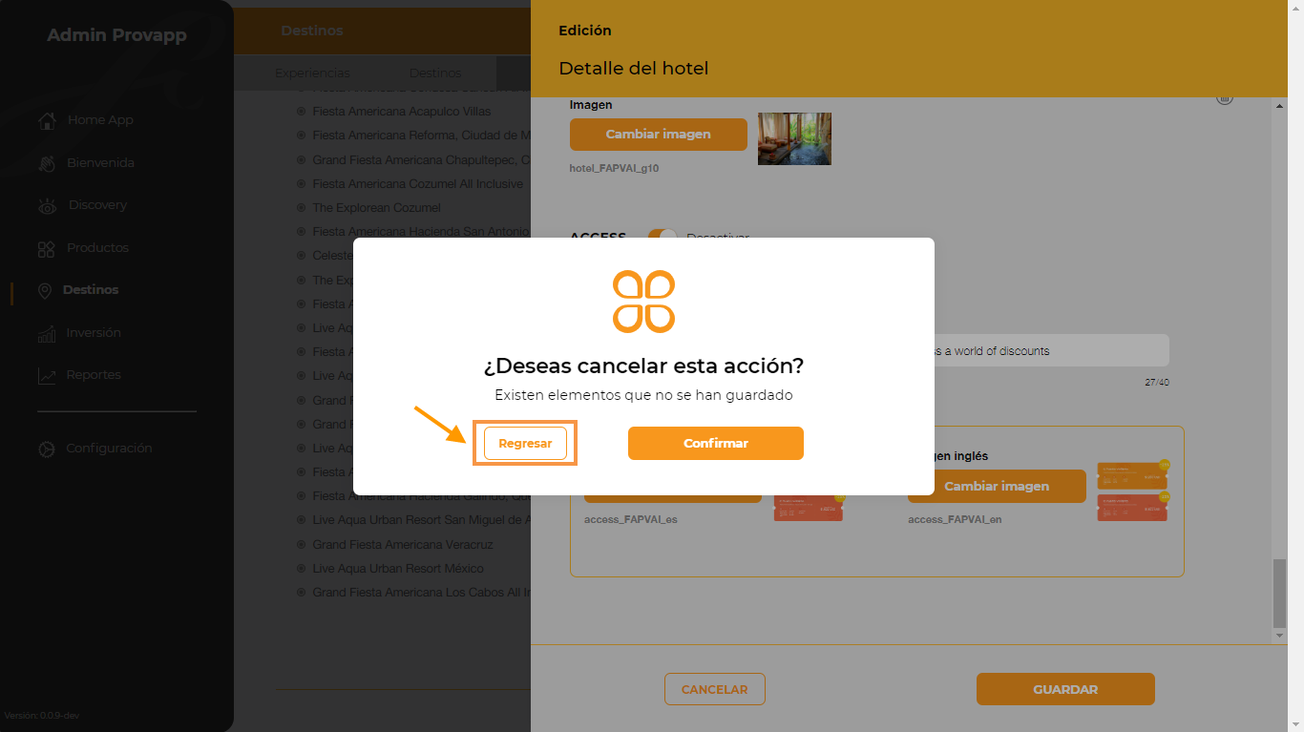Click the delete trash icon near image

(1225, 97)
